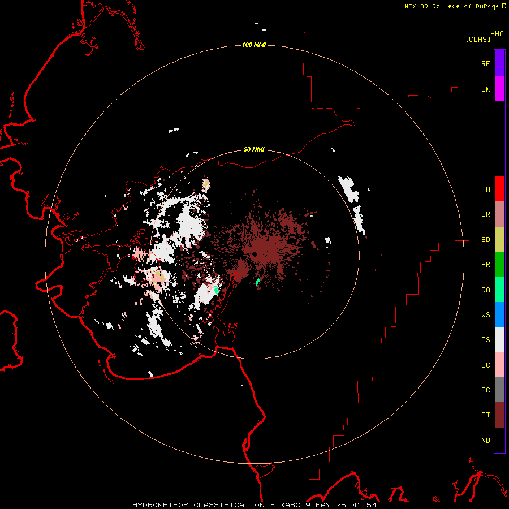This screenshot has width=509, height=509.
Task: Click the HR legend label
Action: coord(486,265)
